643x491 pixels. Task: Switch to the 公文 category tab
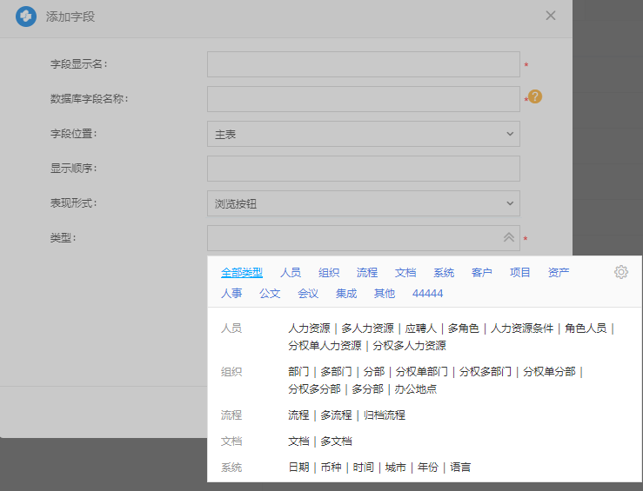click(270, 294)
